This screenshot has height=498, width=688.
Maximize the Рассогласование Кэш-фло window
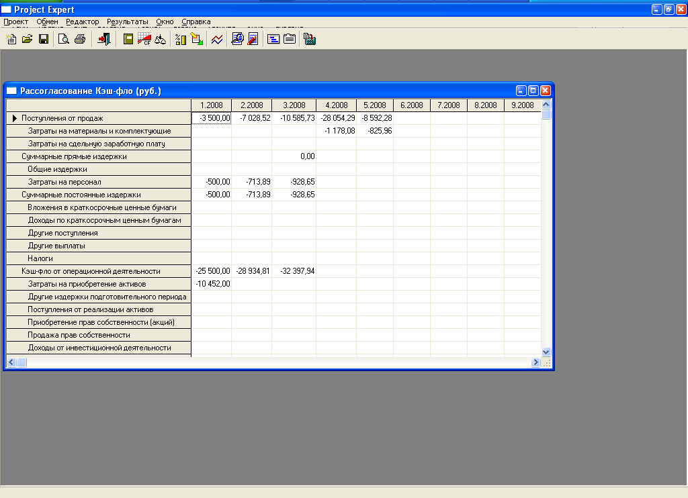(533, 91)
